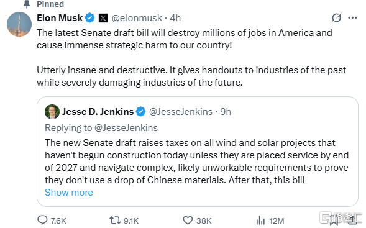Open the quoted tweet's 9h timestamp
This screenshot has height=228, width=366.
[x=226, y=112]
